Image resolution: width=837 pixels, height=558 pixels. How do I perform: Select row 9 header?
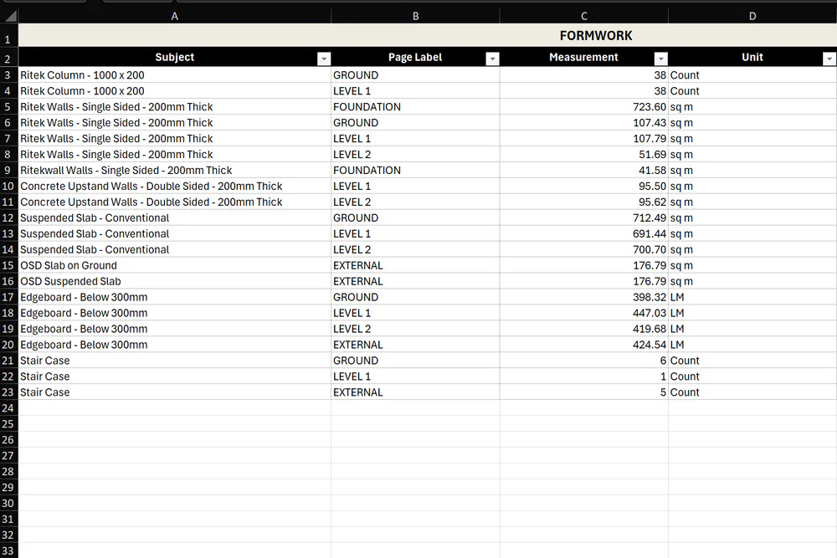coord(8,170)
